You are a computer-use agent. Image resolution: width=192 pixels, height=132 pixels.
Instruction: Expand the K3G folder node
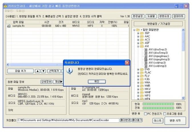point(138,79)
